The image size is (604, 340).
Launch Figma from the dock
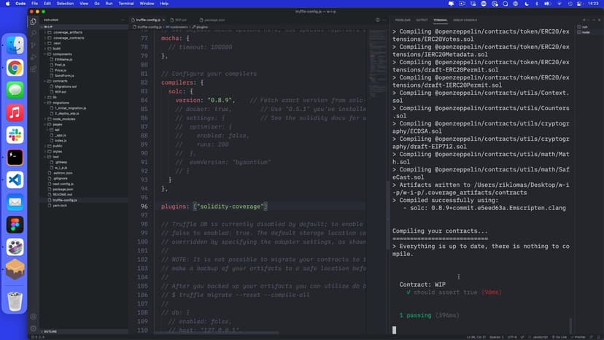pyautogui.click(x=15, y=225)
